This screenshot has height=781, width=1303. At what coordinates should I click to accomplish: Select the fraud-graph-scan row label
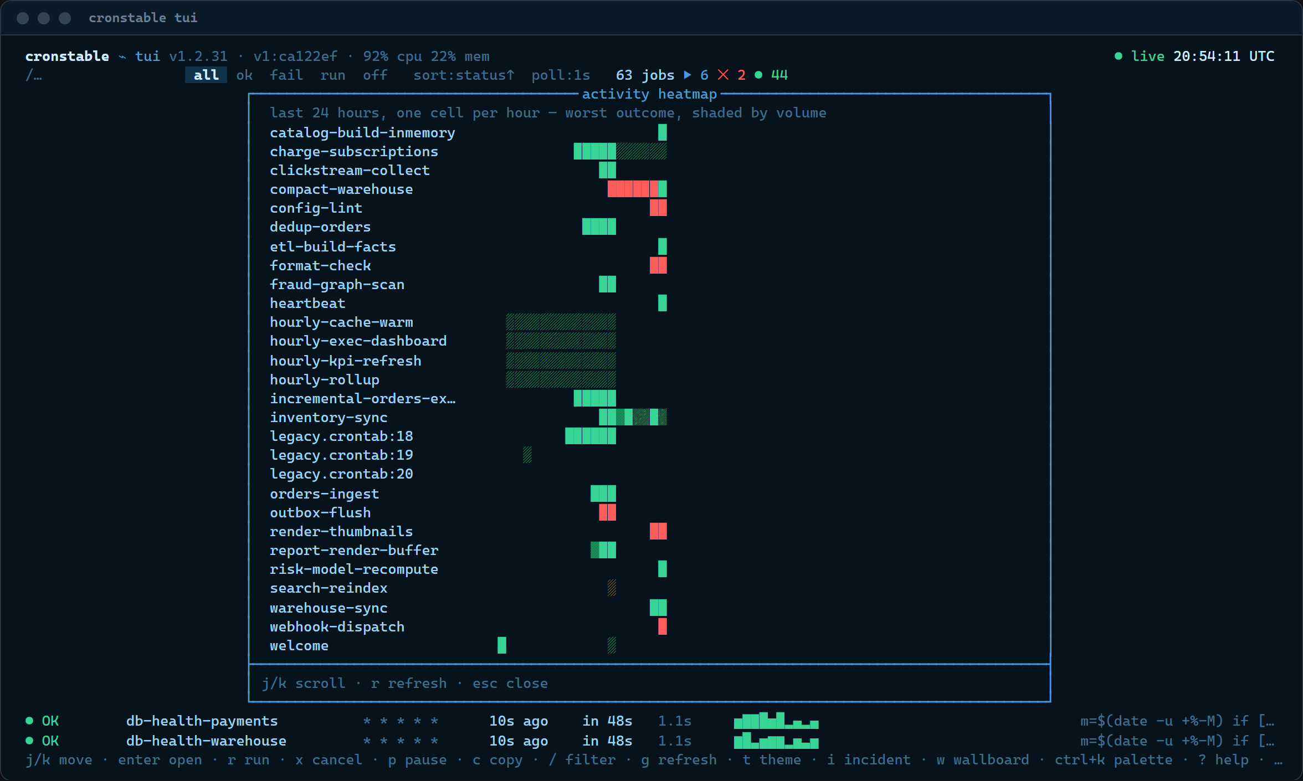[x=337, y=284]
